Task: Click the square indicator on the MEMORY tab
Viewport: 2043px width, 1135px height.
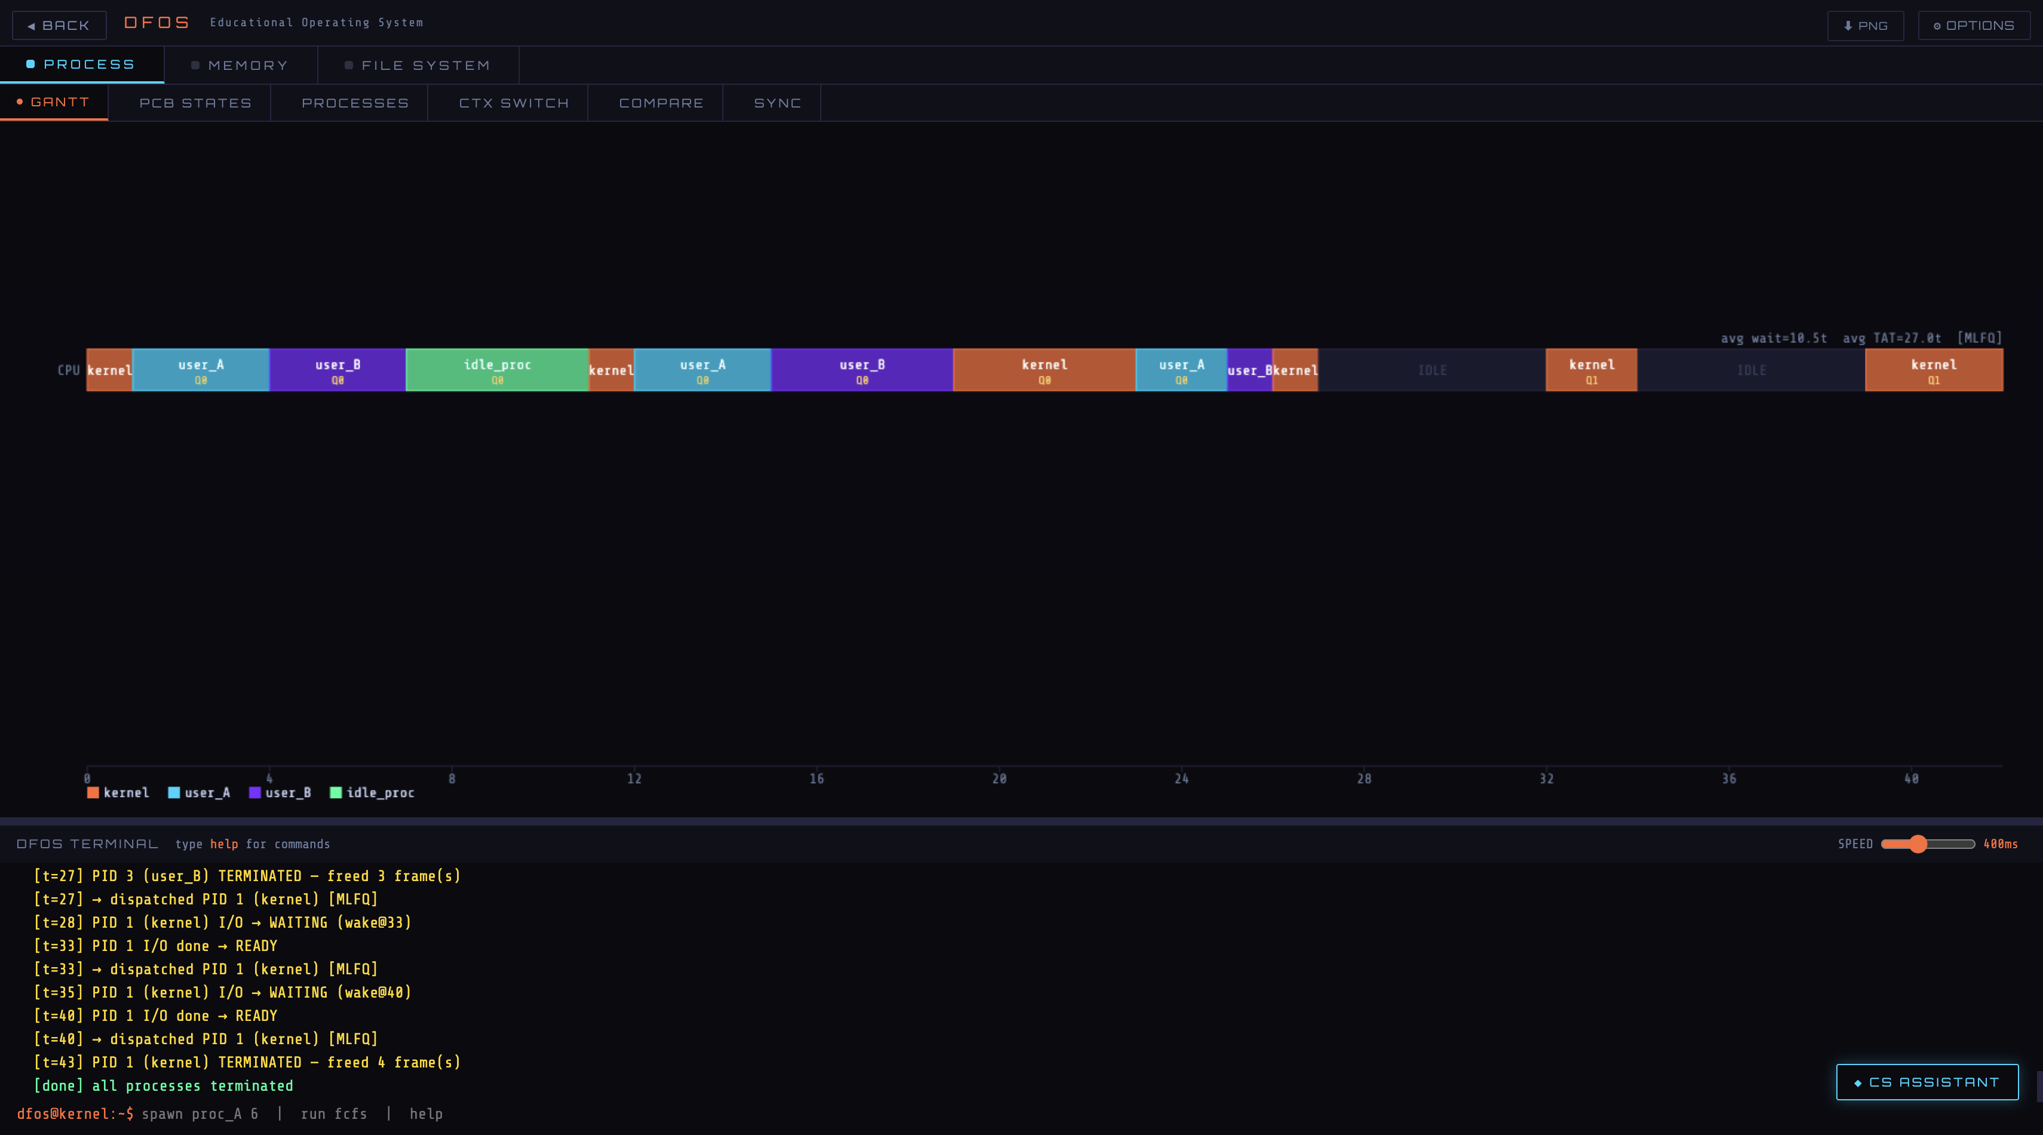Action: (195, 65)
